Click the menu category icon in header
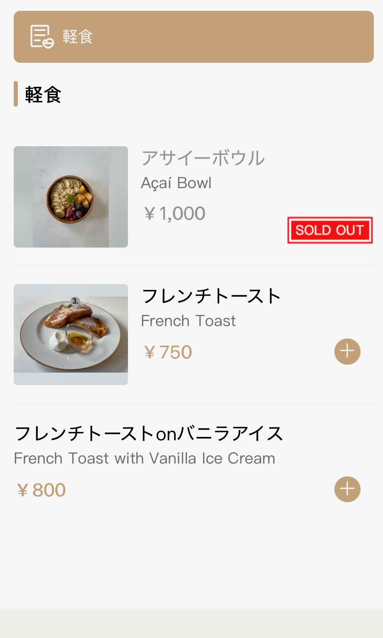The image size is (383, 638). (42, 37)
